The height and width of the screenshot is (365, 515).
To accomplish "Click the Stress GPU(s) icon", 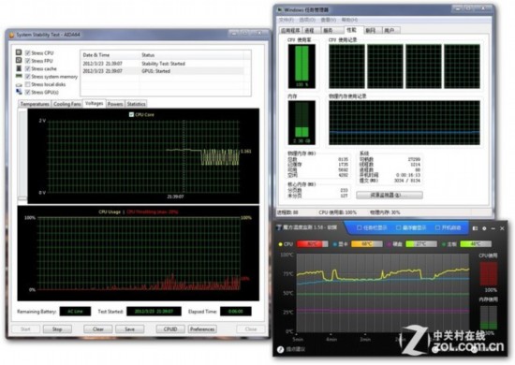I will click(19, 92).
